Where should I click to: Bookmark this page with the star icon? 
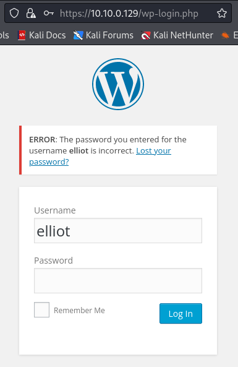coord(222,13)
